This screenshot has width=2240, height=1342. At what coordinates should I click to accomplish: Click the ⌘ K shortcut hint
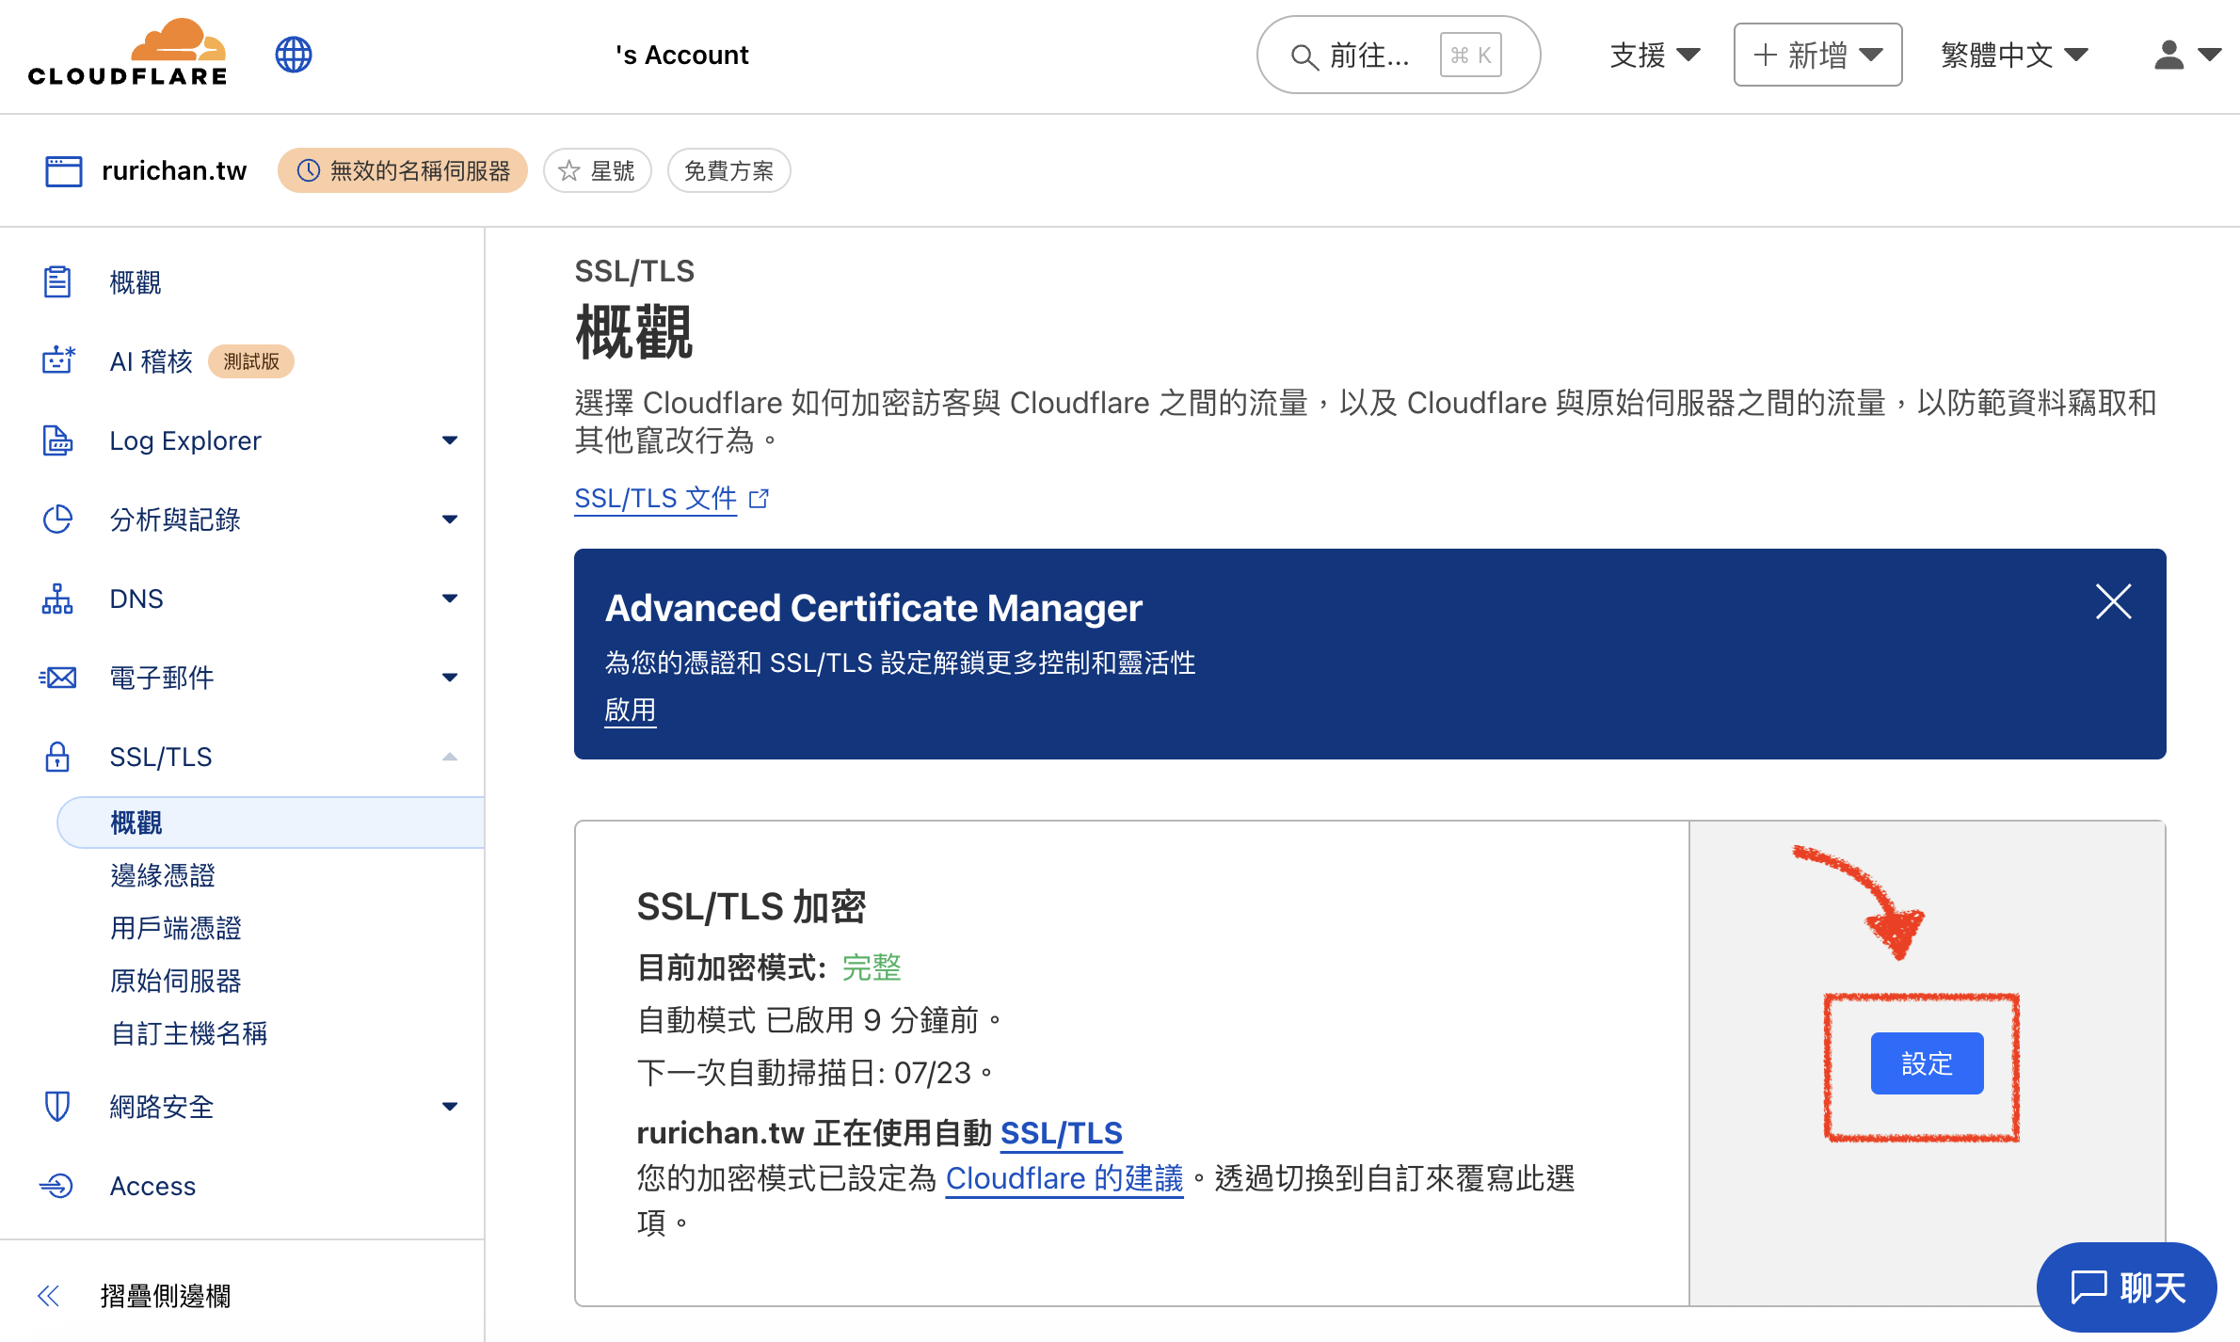tap(1471, 55)
